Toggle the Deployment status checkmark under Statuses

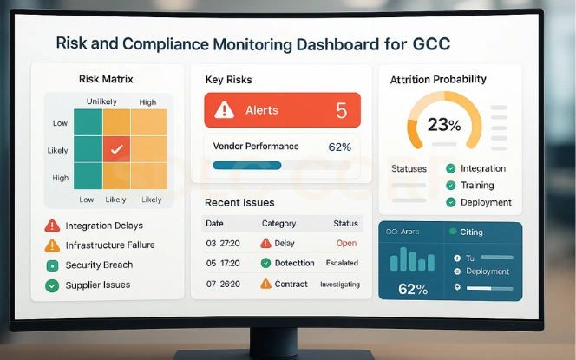tap(450, 202)
